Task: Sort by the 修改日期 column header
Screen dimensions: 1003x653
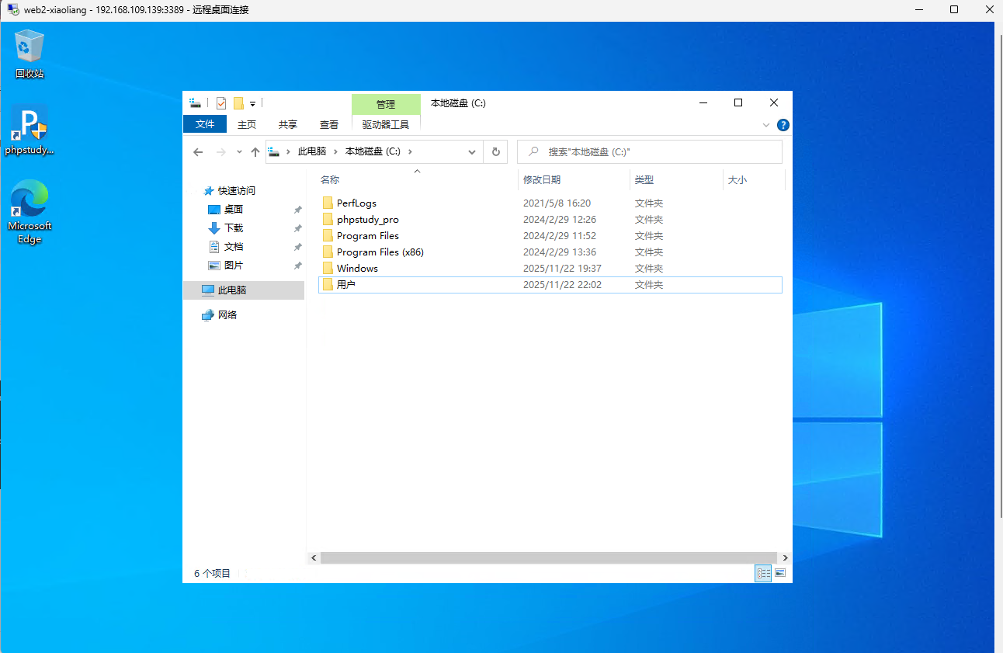Action: 542,179
